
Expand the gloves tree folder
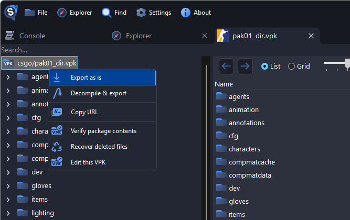pos(8,186)
